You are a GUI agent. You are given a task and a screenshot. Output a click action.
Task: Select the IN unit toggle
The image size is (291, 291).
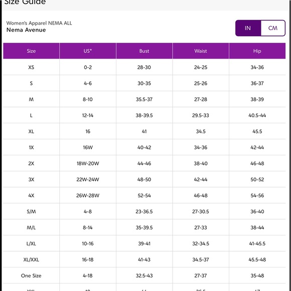tap(248, 28)
